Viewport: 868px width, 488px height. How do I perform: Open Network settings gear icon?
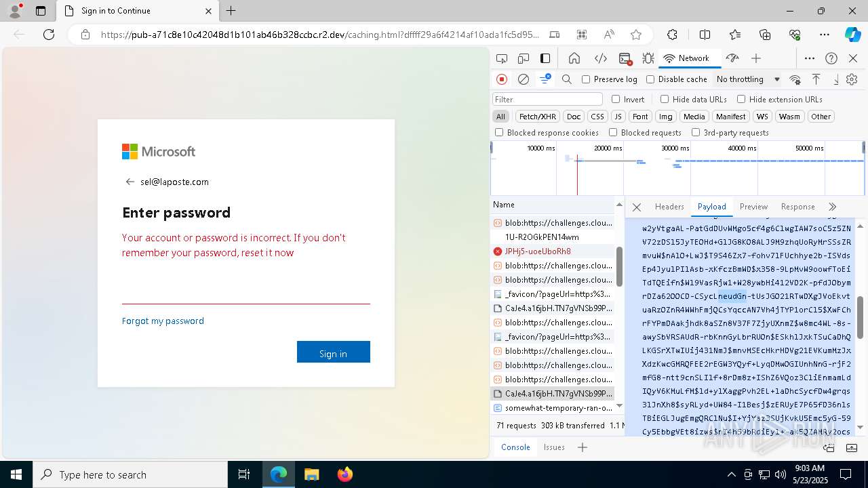click(x=852, y=79)
